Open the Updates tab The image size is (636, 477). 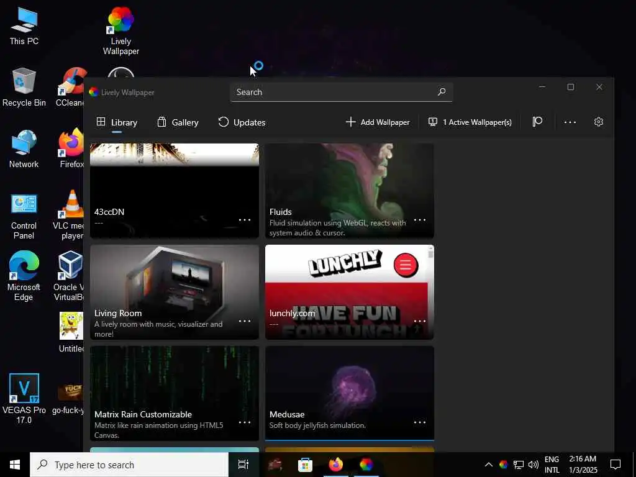click(242, 122)
